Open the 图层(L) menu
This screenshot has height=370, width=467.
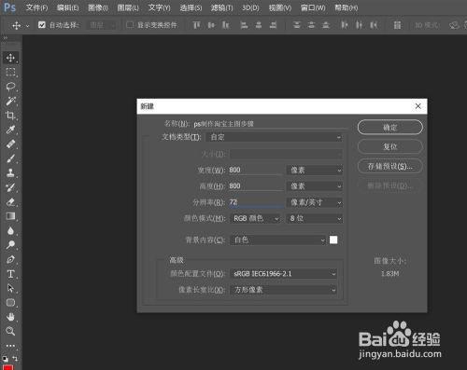128,7
